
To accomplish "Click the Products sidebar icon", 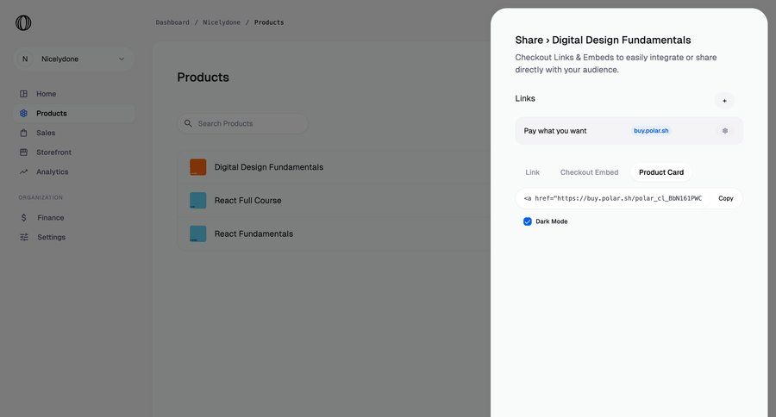I will click(x=23, y=113).
